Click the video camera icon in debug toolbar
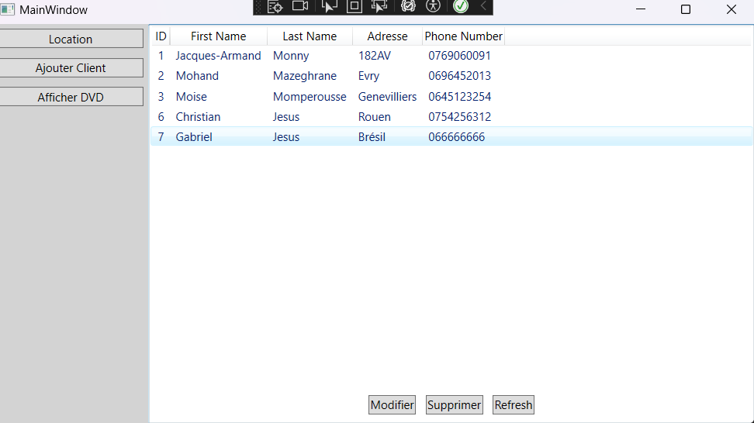The image size is (754, 423). (300, 7)
